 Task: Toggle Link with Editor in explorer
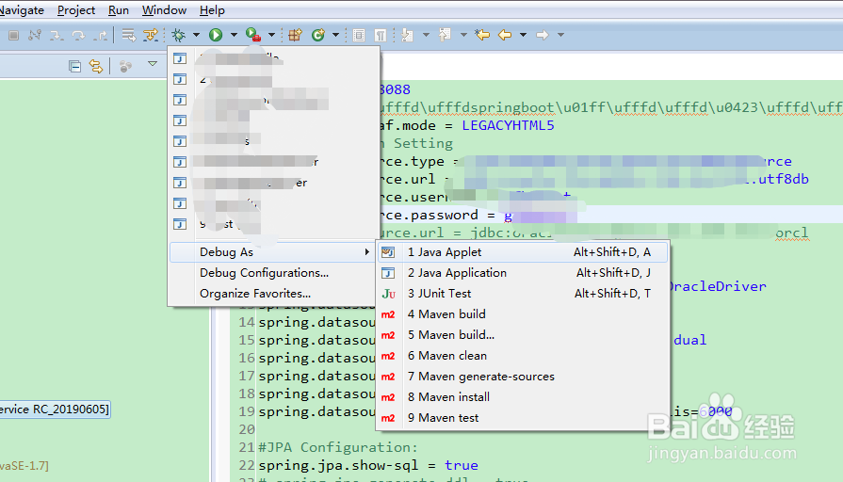tap(96, 66)
